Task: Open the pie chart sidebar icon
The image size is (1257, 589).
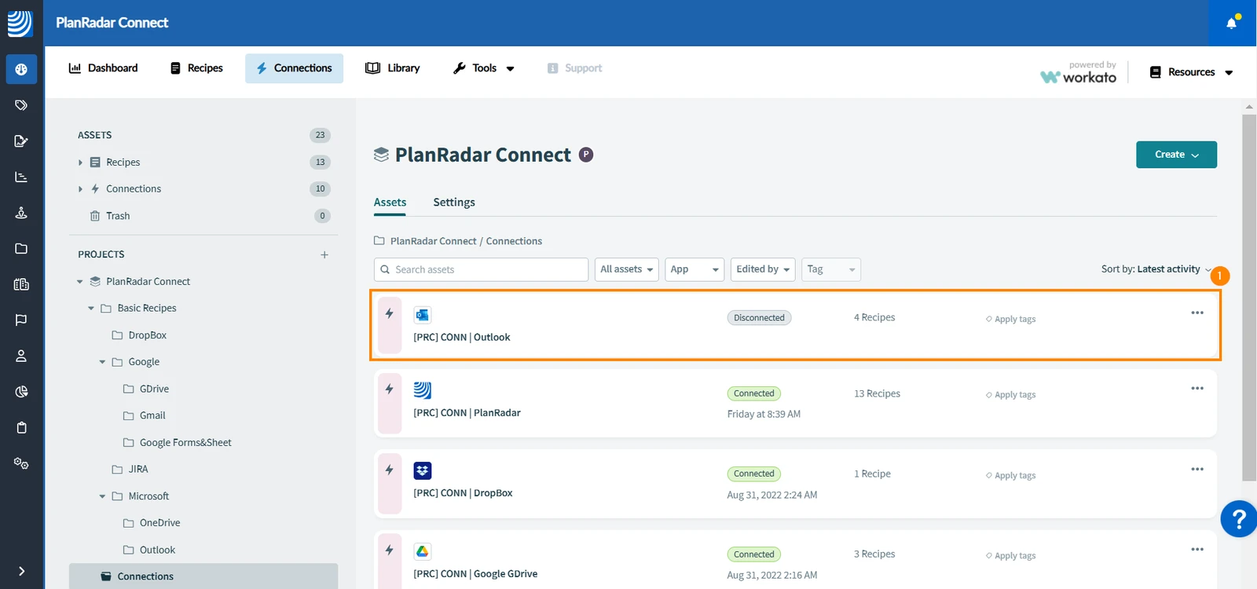Action: pos(21,391)
